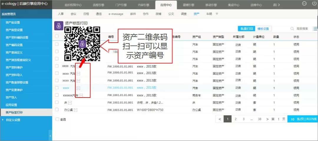
Task: Check the 床 row checkbox
Action: click(x=57, y=102)
